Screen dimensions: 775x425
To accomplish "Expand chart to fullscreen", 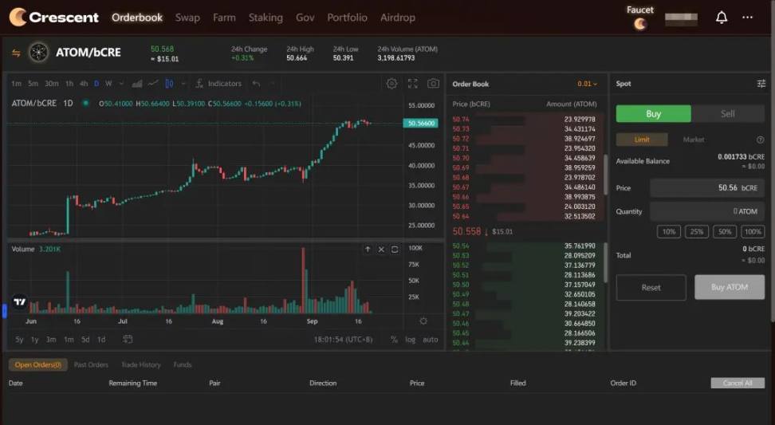I will [x=412, y=84].
